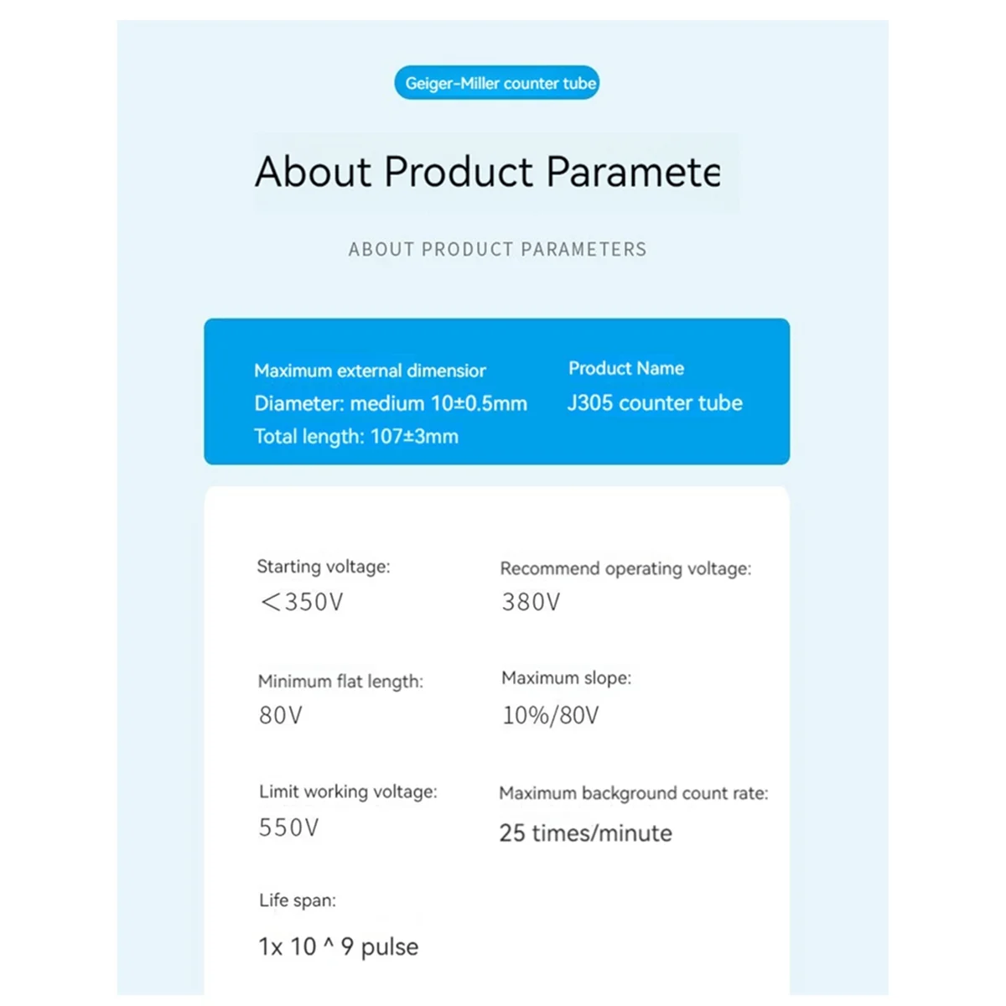
Task: Select the 10%/80V slope value
Action: tap(551, 715)
